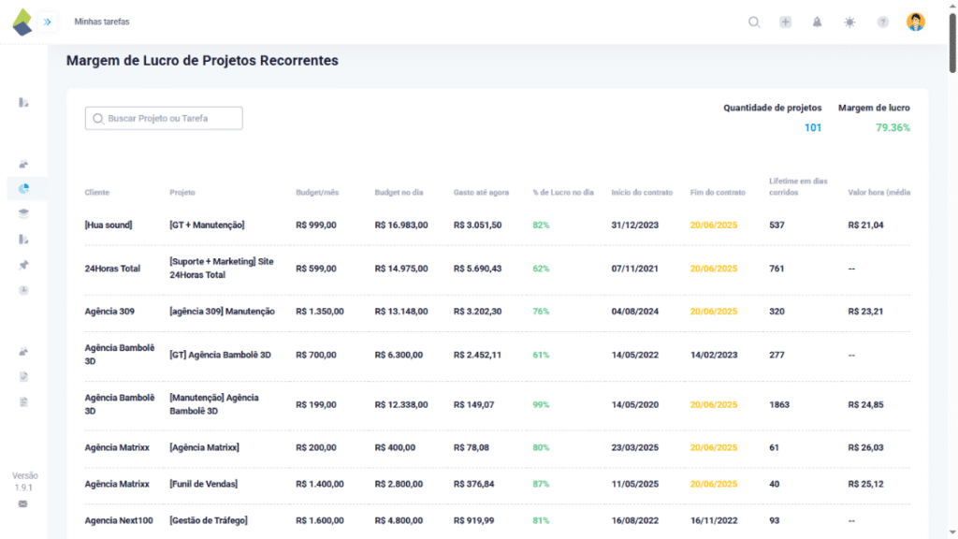Image resolution: width=958 pixels, height=539 pixels.
Task: Click the R$ 5.690,43 spent value
Action: point(477,269)
